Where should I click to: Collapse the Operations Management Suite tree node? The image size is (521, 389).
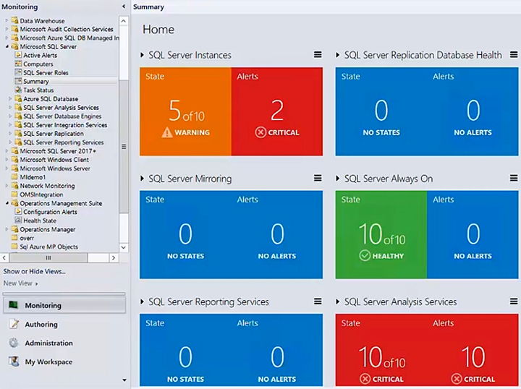pos(7,203)
